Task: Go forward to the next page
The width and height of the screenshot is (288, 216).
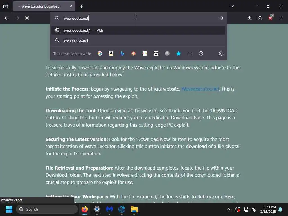Action: coord(17,18)
